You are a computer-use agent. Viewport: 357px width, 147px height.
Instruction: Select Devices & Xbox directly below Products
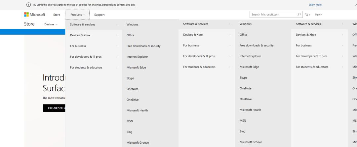click(x=80, y=35)
